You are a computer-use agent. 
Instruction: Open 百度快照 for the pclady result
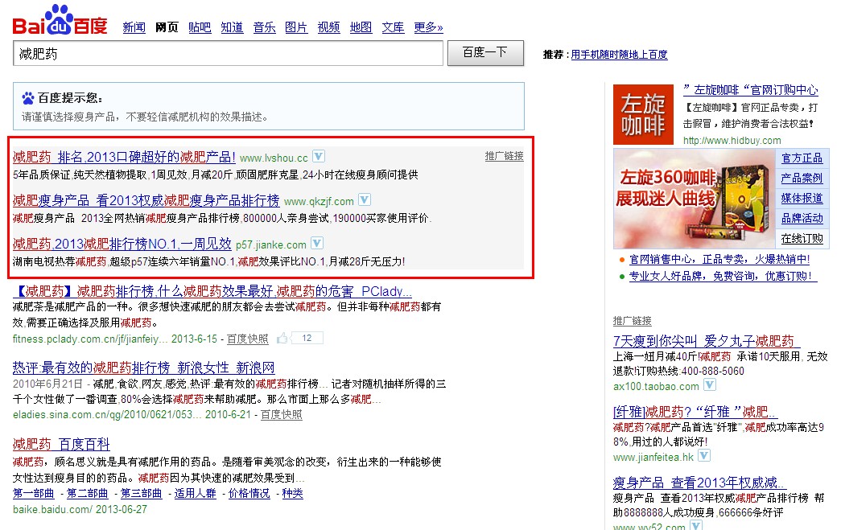[247, 339]
